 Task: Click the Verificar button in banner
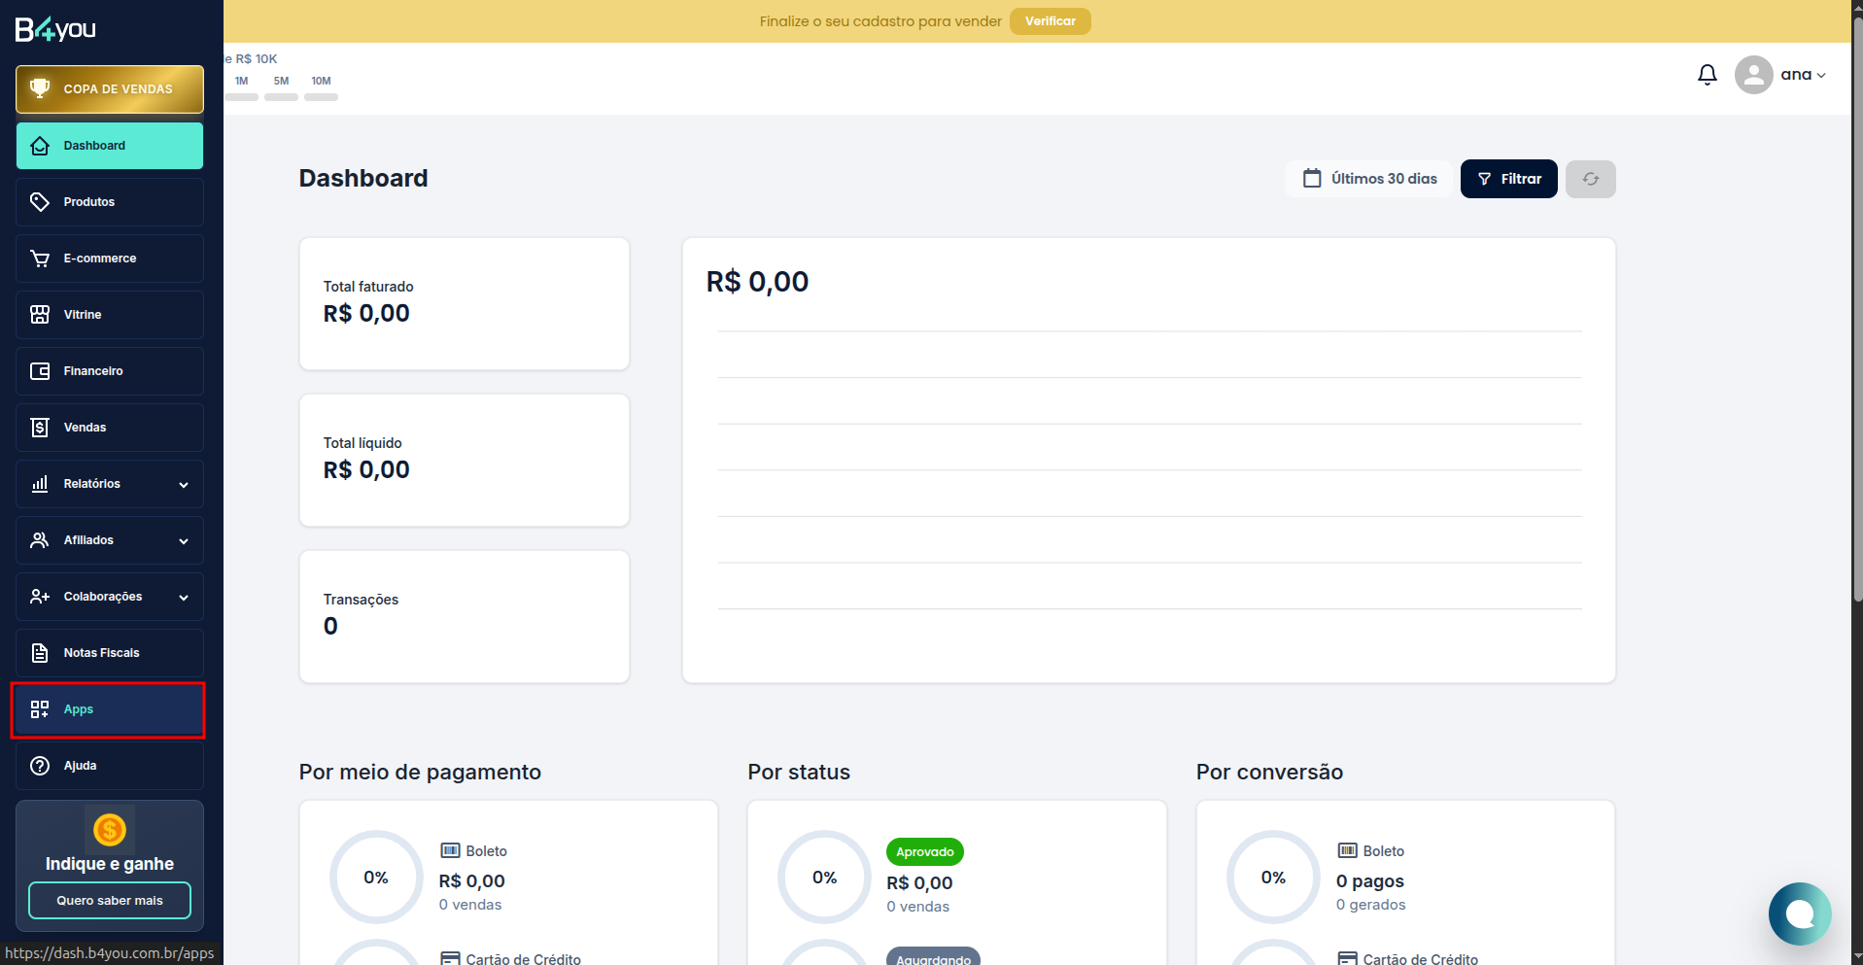(x=1051, y=21)
